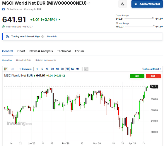Click the red Sell button

153,76
